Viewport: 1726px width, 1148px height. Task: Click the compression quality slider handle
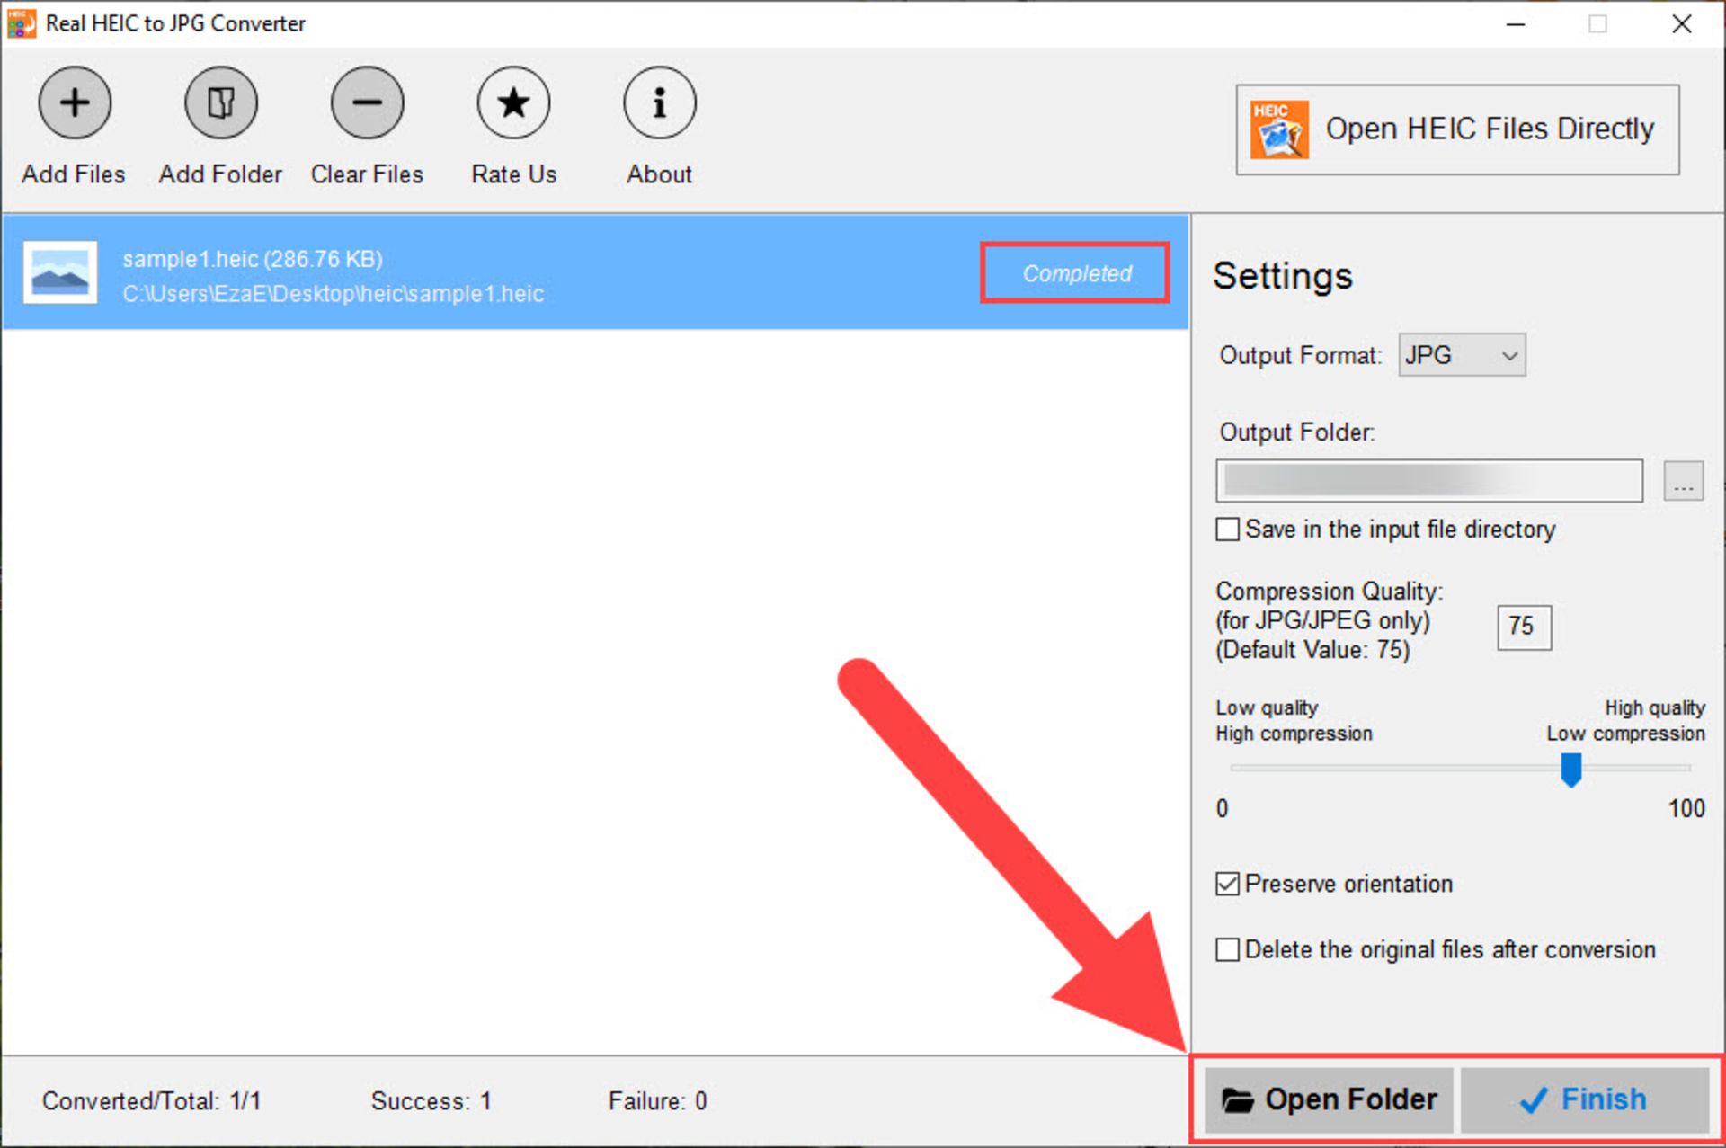pyautogui.click(x=1570, y=770)
